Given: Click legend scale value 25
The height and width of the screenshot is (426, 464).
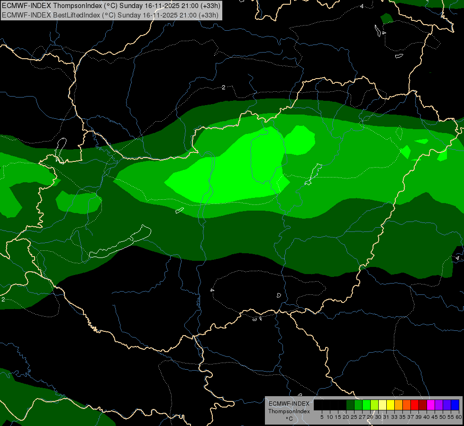Looking at the screenshot, I should coord(354,417).
